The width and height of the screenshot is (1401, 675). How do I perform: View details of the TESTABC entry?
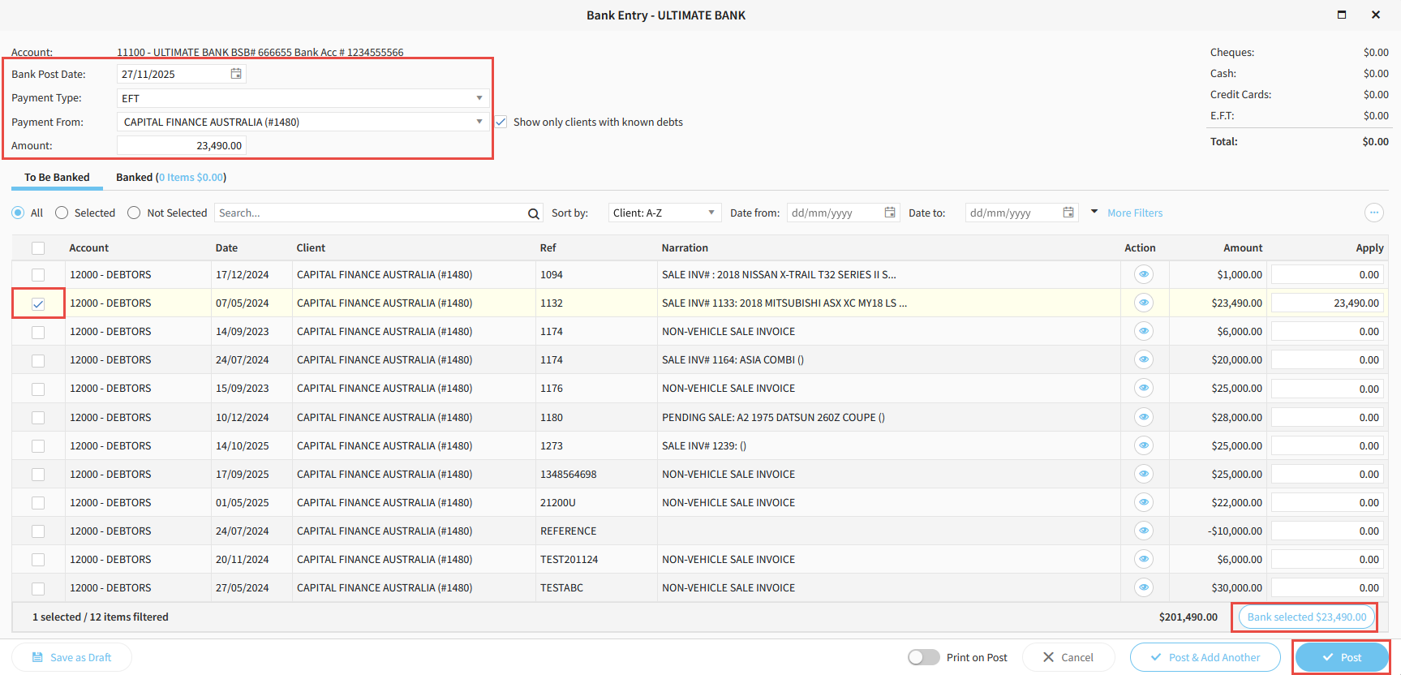[1144, 587]
